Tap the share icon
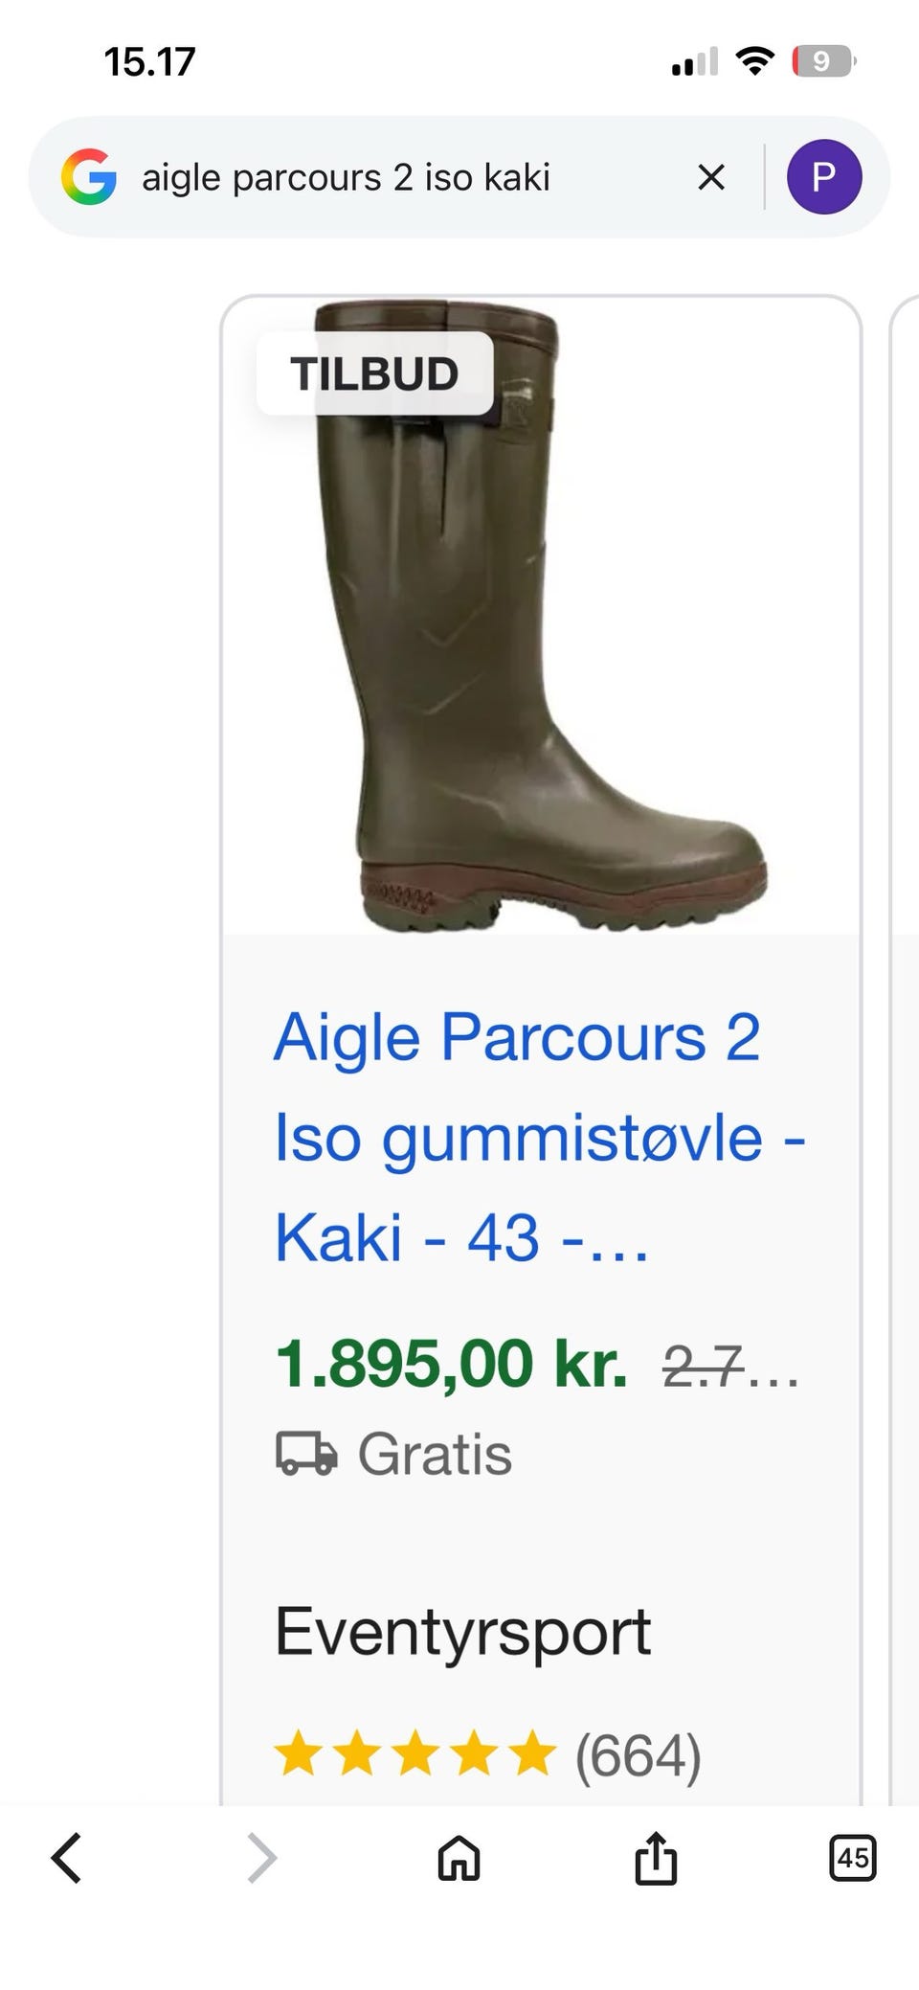919x1990 pixels. point(656,1858)
